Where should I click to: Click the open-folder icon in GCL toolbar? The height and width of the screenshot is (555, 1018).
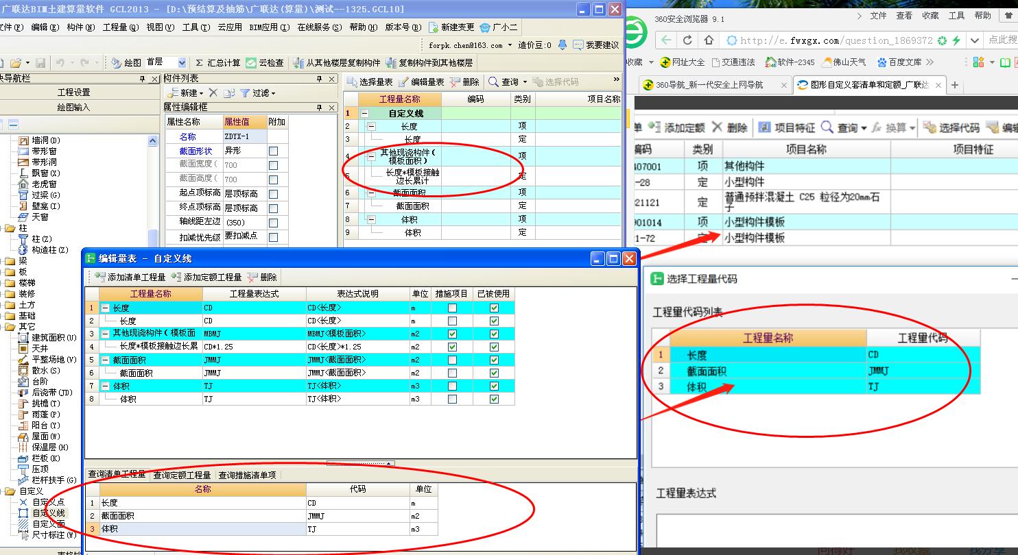[x=15, y=62]
